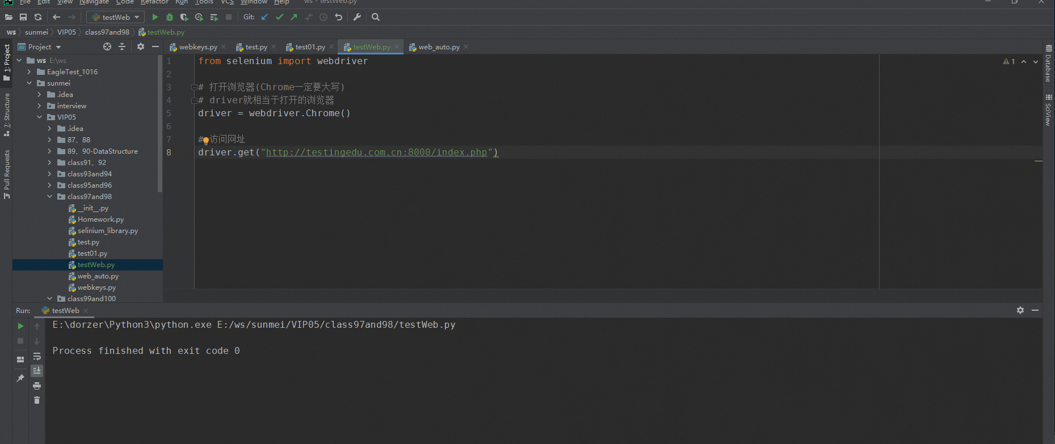Open the Refactor menu
The height and width of the screenshot is (444, 1055).
(154, 2)
